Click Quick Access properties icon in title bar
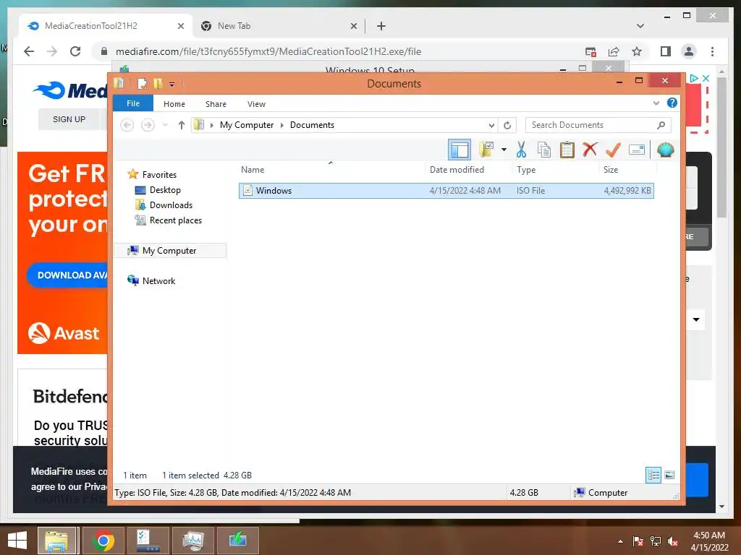 (x=142, y=84)
